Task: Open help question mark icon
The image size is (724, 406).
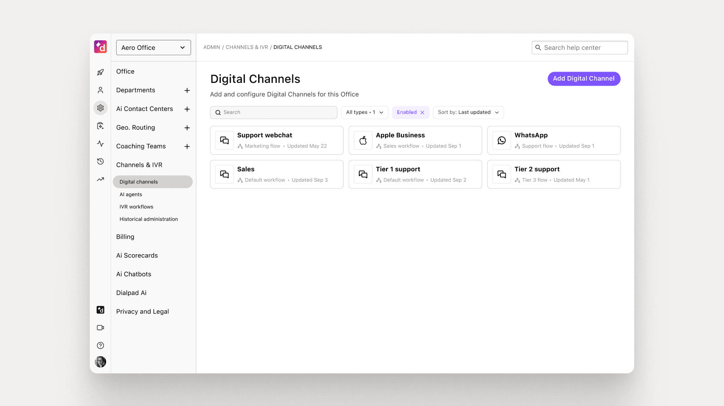Action: click(x=100, y=345)
